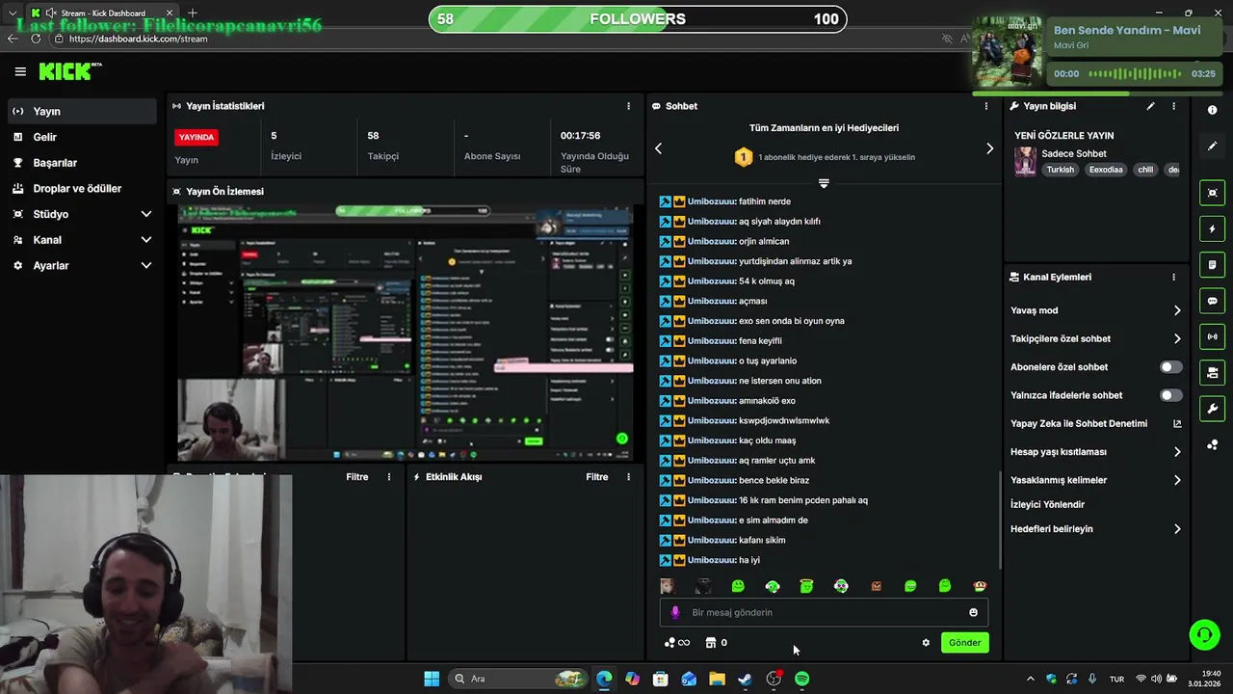Open the browser new tab plus button
Image resolution: width=1233 pixels, height=694 pixels.
[x=193, y=13]
